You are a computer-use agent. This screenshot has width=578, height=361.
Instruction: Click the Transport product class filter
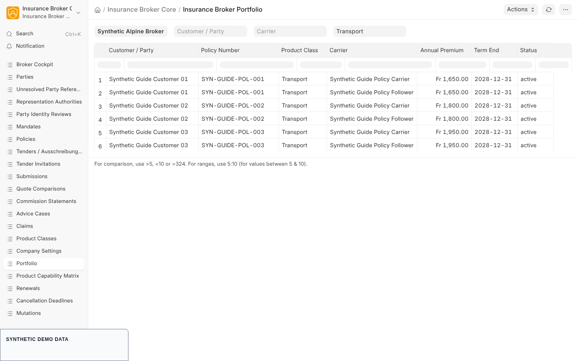click(x=370, y=31)
